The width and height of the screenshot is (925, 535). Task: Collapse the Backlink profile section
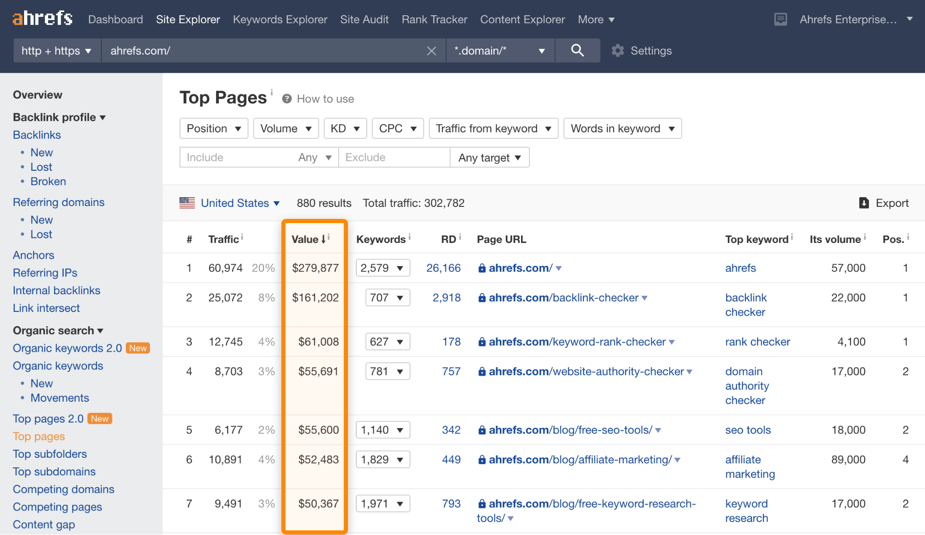(59, 118)
